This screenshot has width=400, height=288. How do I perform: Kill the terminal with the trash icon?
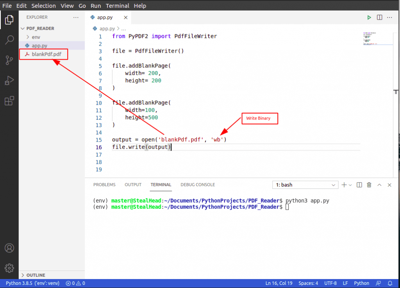click(369, 185)
